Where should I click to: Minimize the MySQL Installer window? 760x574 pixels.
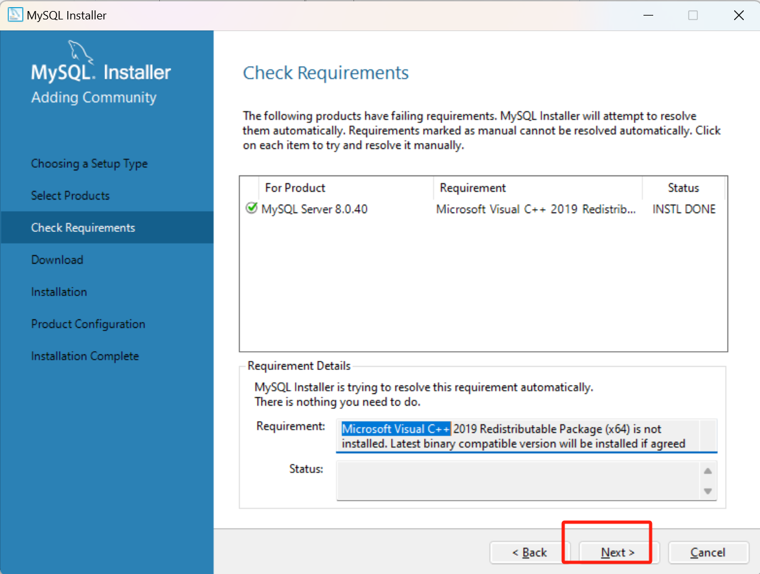click(x=648, y=15)
